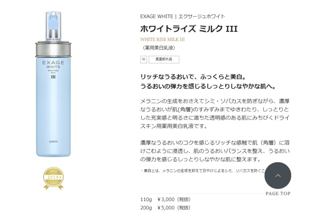The width and height of the screenshot is (314, 213).
Task: Click the small W badge icon
Action: tap(144, 59)
